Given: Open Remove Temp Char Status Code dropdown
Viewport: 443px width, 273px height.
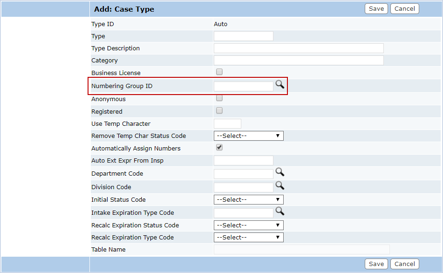Looking at the screenshot, I should (248, 136).
